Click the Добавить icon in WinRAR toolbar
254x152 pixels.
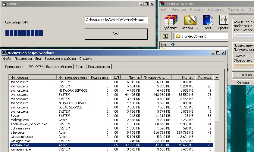tap(171, 22)
